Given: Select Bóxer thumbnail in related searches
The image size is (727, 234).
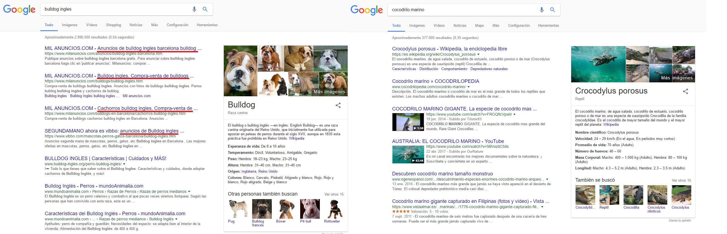Looking at the screenshot, I should [286, 209].
